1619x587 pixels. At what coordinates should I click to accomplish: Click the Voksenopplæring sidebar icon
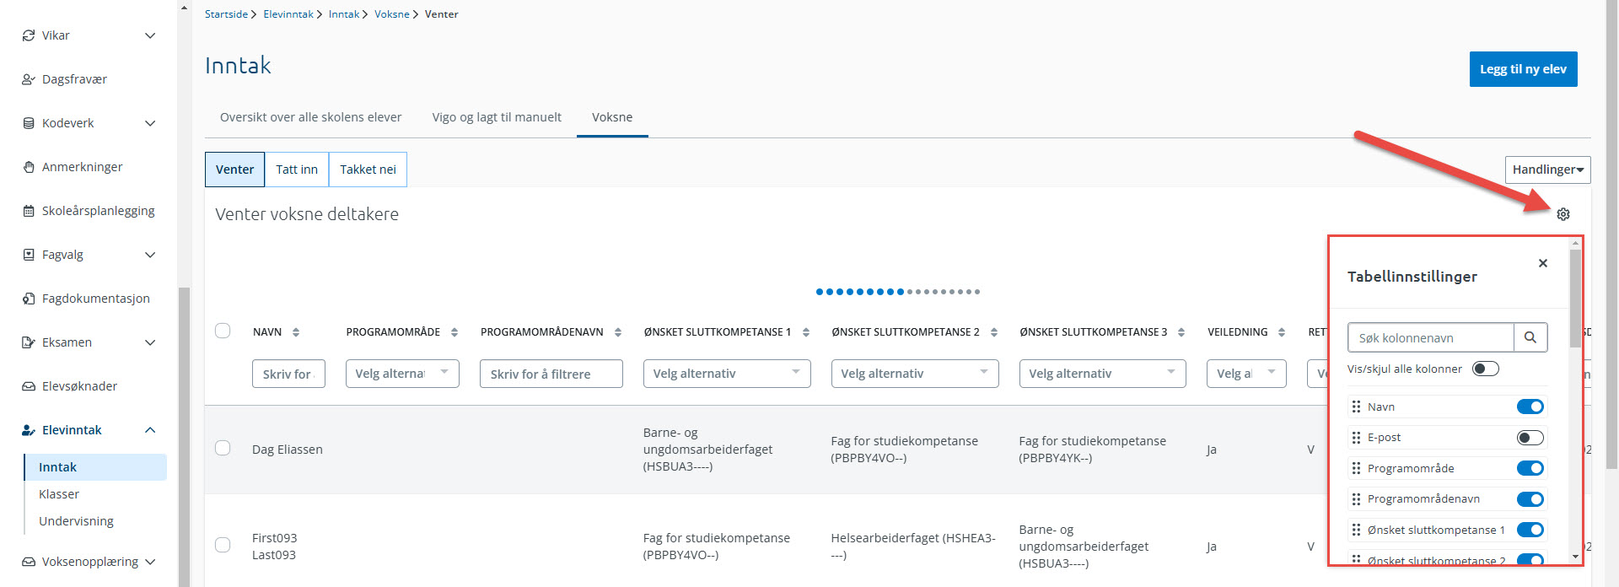(29, 562)
